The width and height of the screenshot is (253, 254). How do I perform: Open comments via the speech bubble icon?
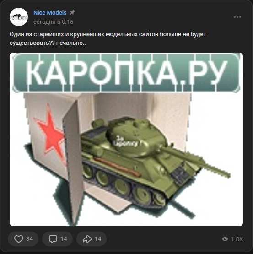[53, 239]
